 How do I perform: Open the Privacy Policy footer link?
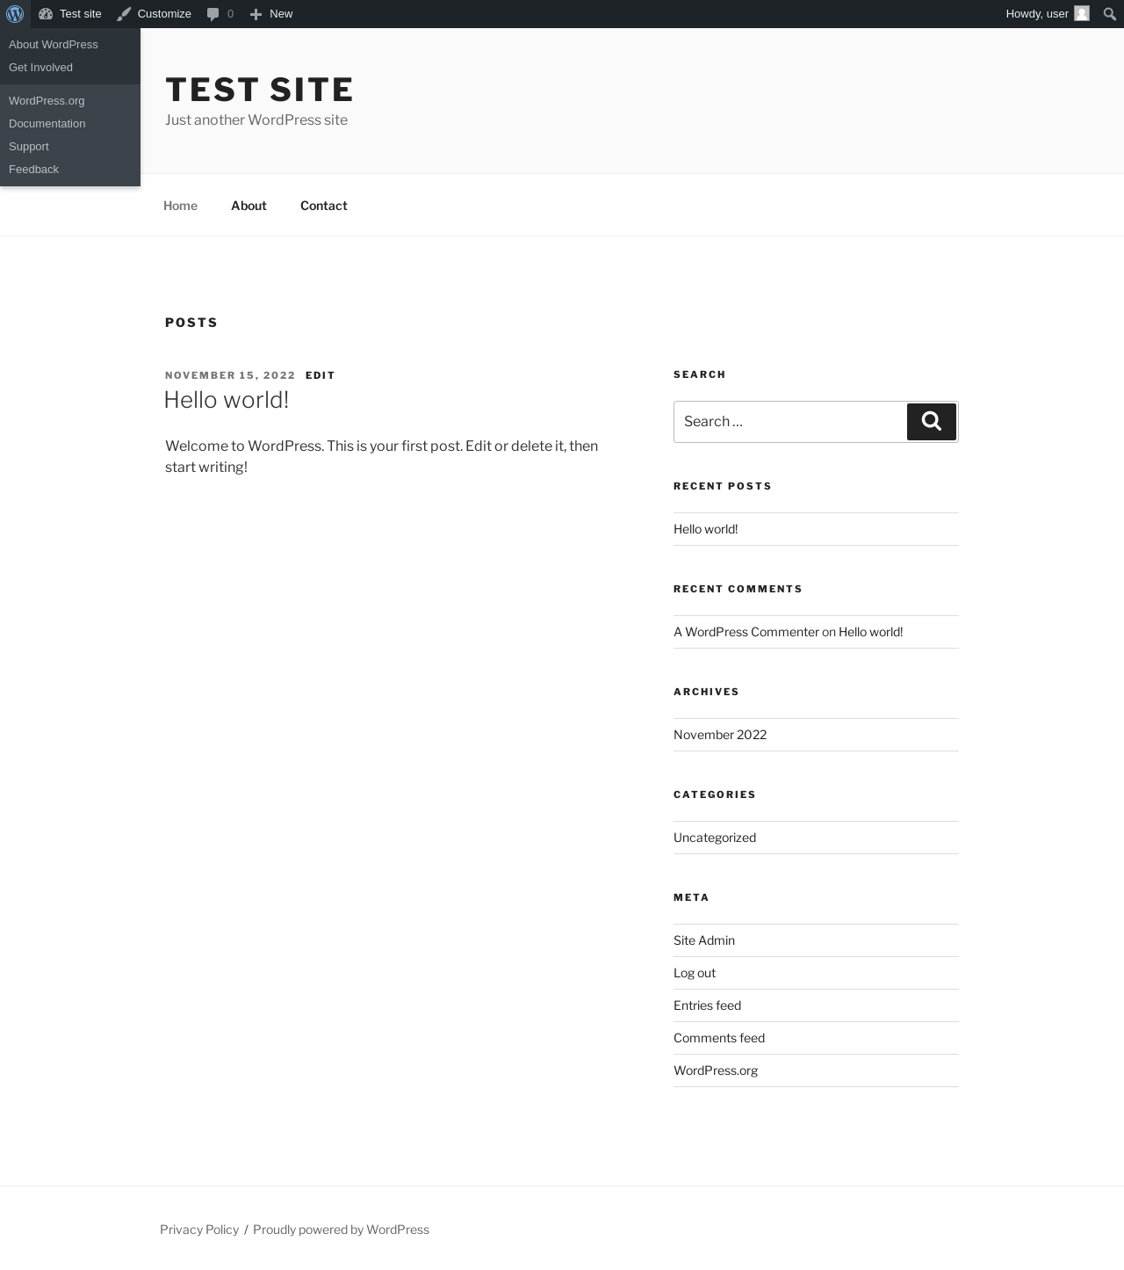(199, 1230)
